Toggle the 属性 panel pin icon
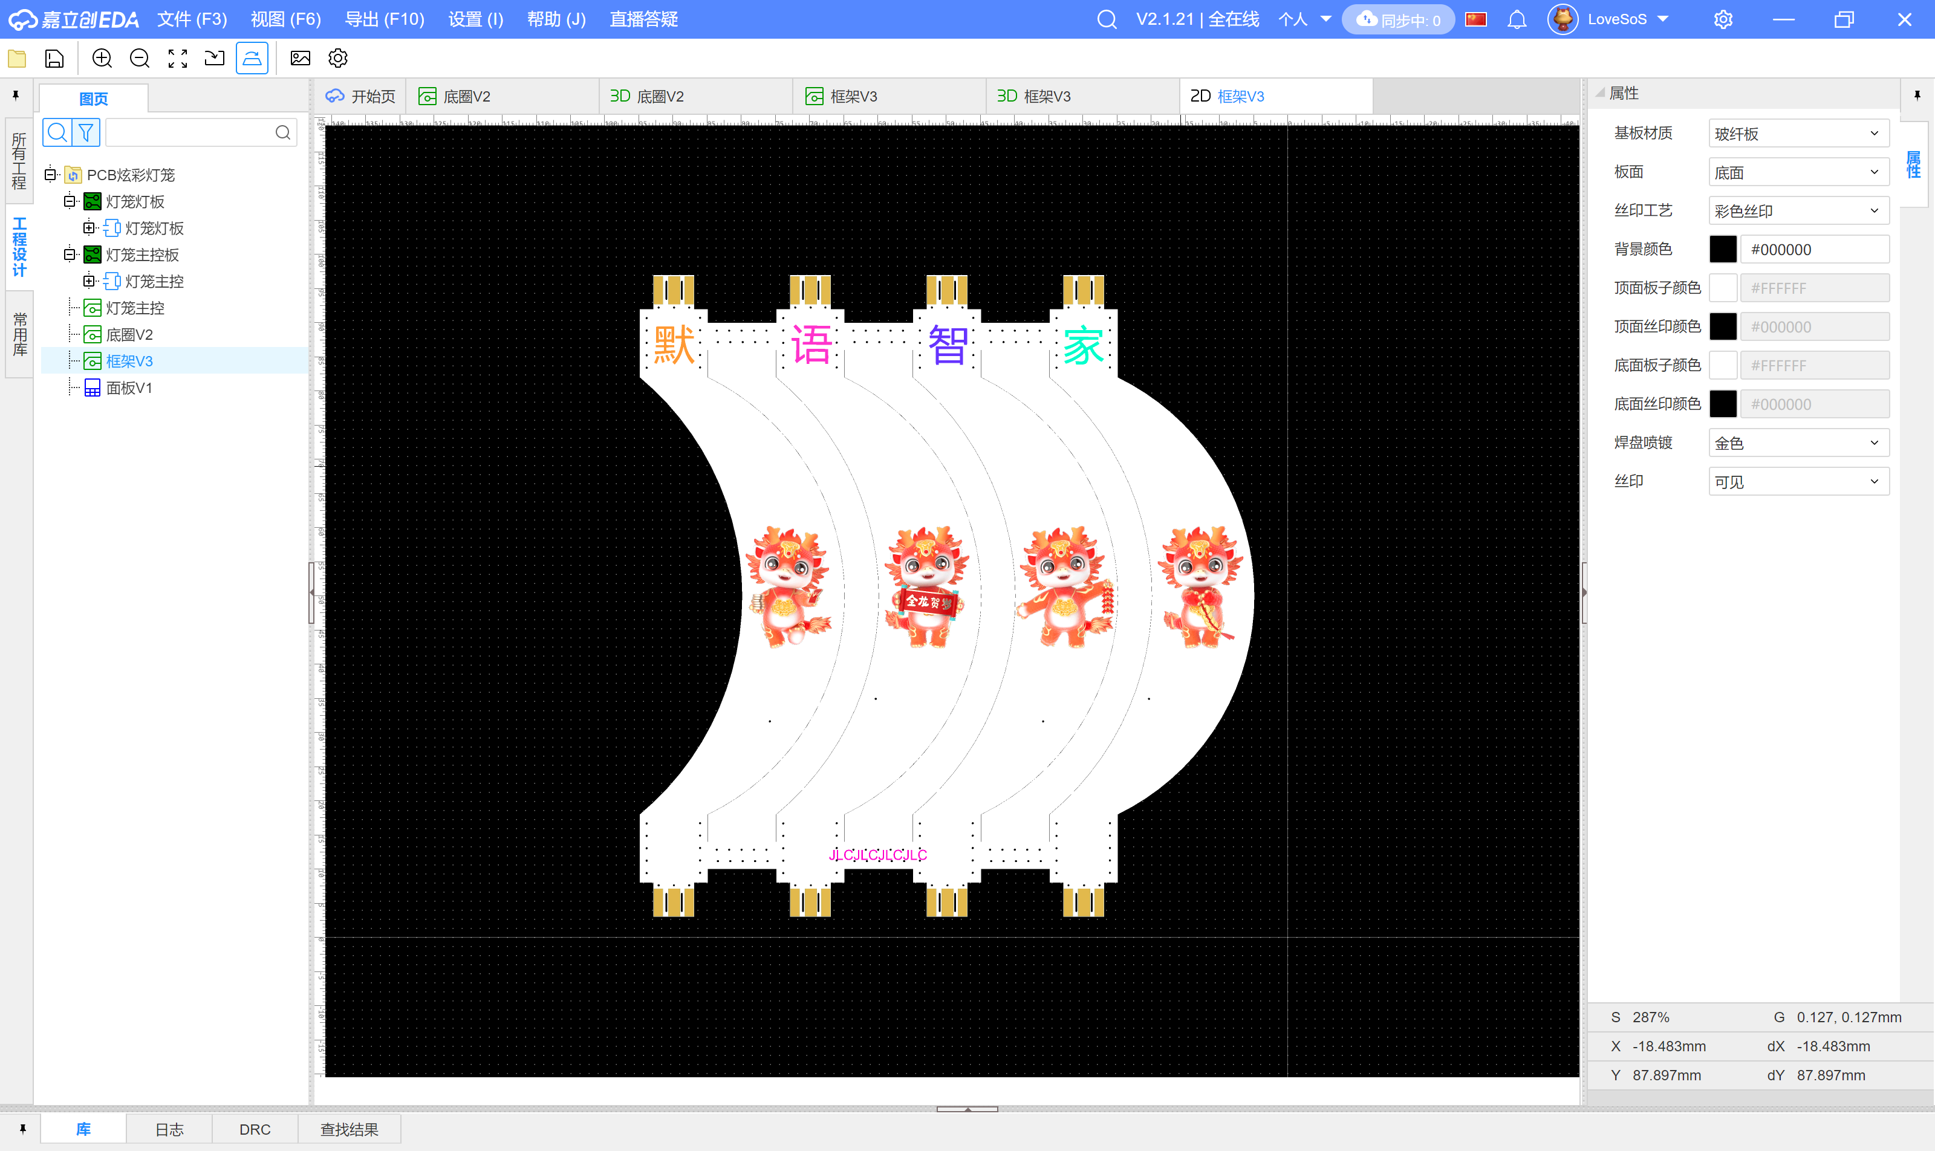This screenshot has height=1151, width=1935. click(x=1916, y=96)
